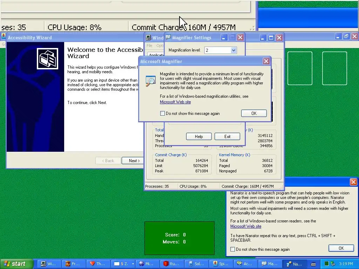
Task: Click Help in Magnifier Settings
Action: [199, 137]
